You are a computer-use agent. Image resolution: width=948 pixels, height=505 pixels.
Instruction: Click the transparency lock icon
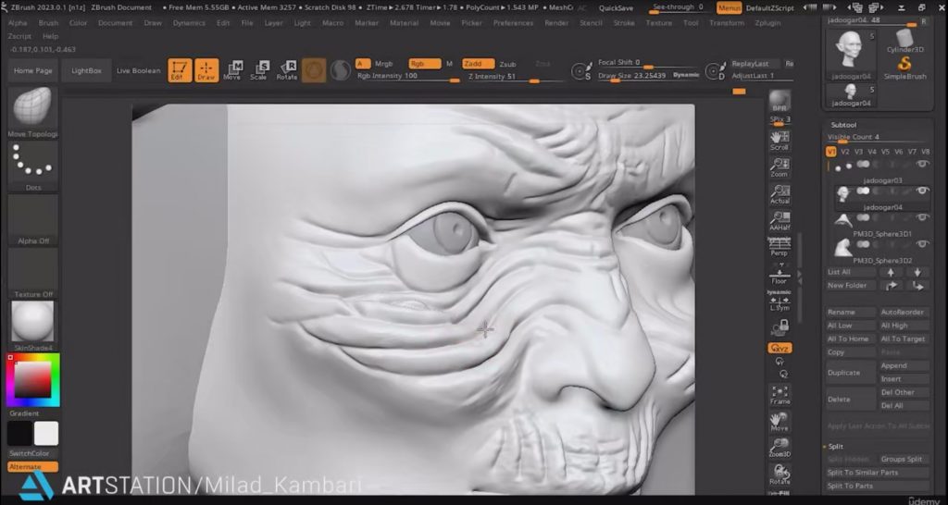780,328
